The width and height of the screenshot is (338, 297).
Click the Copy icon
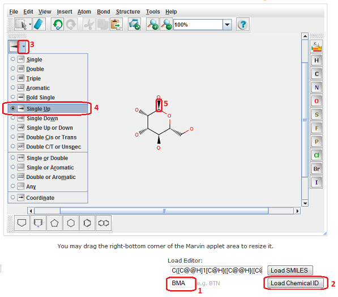click(x=102, y=24)
